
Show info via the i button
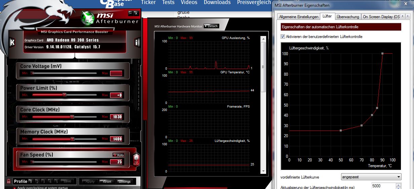click(x=137, y=43)
